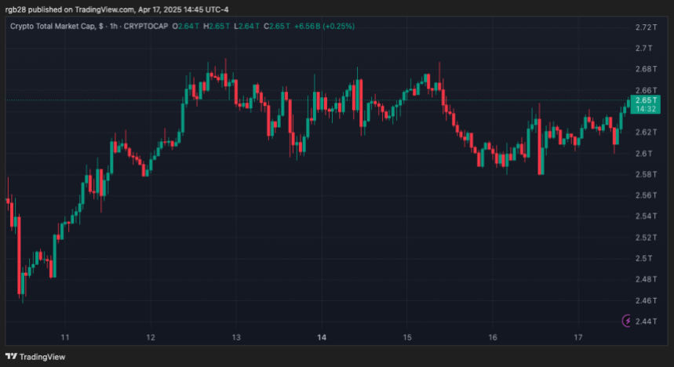The width and height of the screenshot is (674, 367).
Task: Click date 11 on the time axis
Action: (66, 337)
